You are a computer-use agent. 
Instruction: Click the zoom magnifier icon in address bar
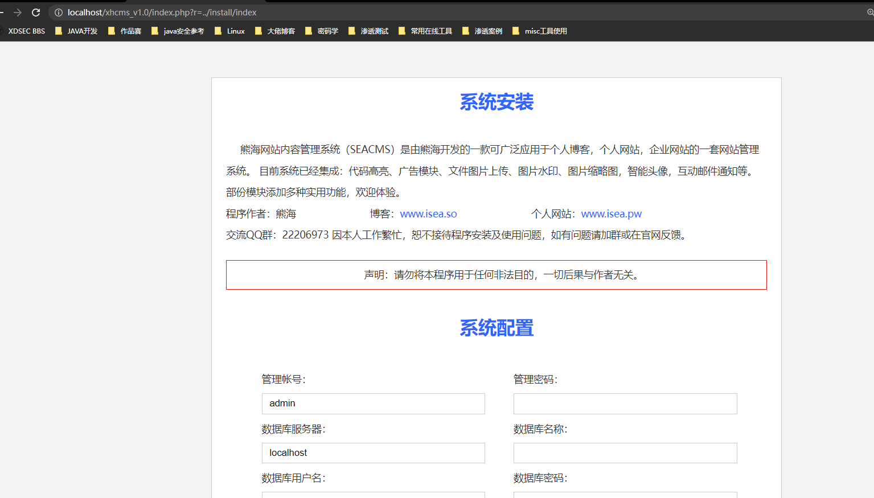(x=869, y=12)
